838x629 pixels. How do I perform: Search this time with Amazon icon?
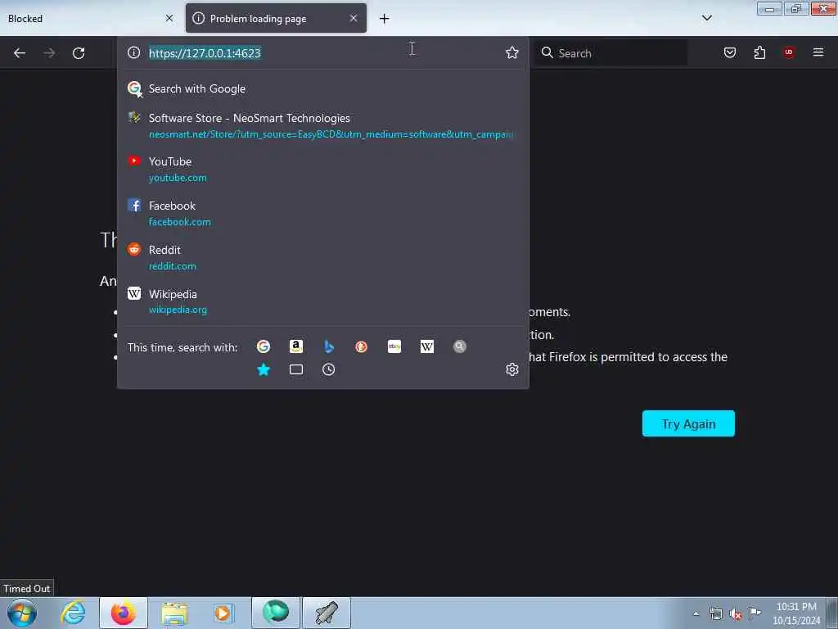coord(296,346)
